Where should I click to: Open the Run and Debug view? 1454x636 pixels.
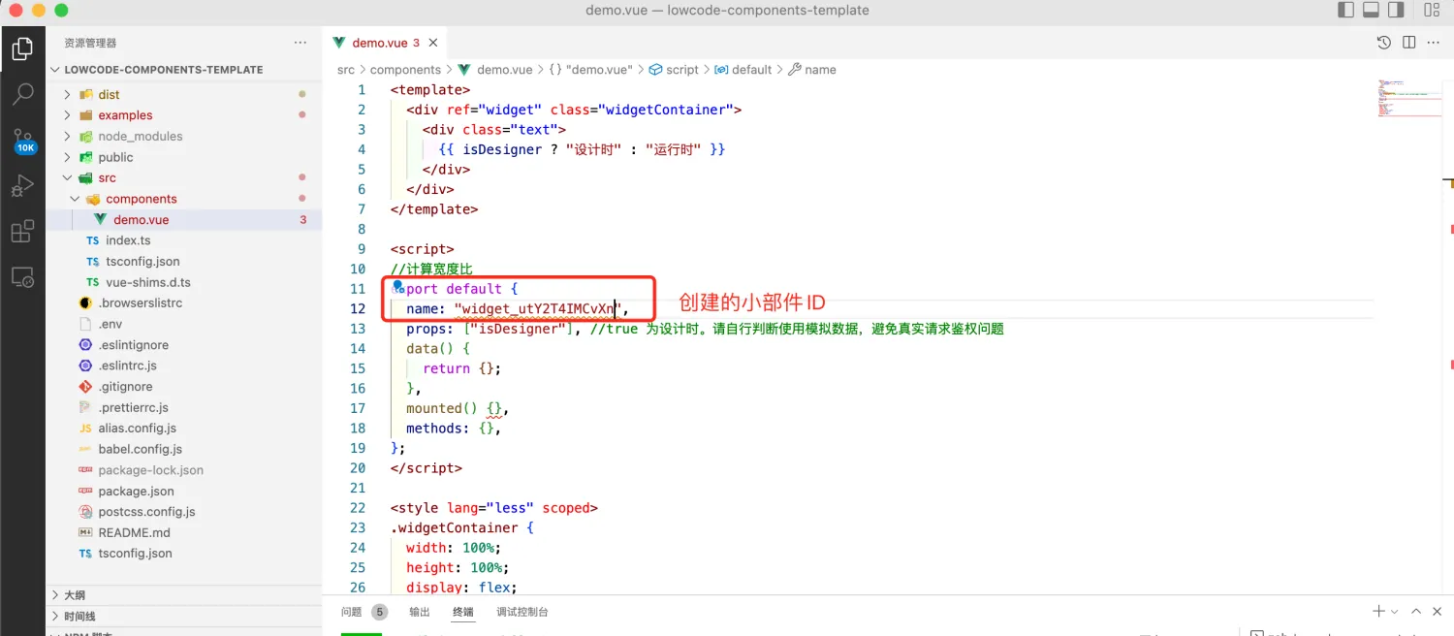(x=22, y=186)
